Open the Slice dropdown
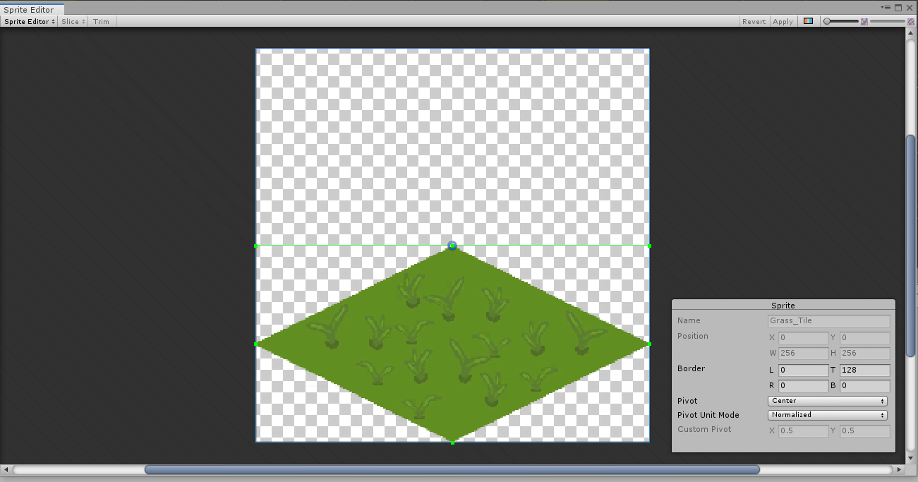Image resolution: width=918 pixels, height=482 pixels. 72,21
